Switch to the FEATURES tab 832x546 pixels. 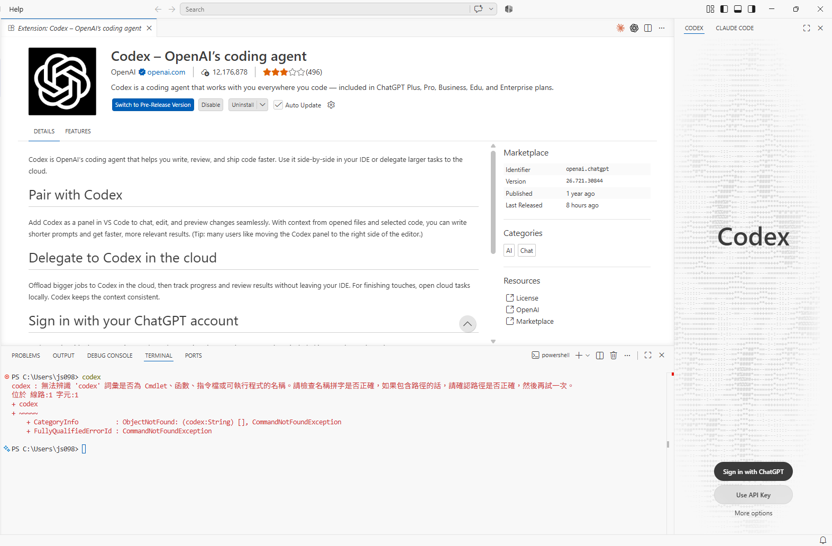point(78,131)
